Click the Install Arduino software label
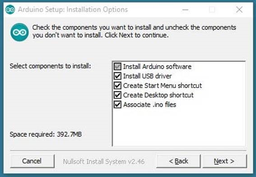 [157, 66]
